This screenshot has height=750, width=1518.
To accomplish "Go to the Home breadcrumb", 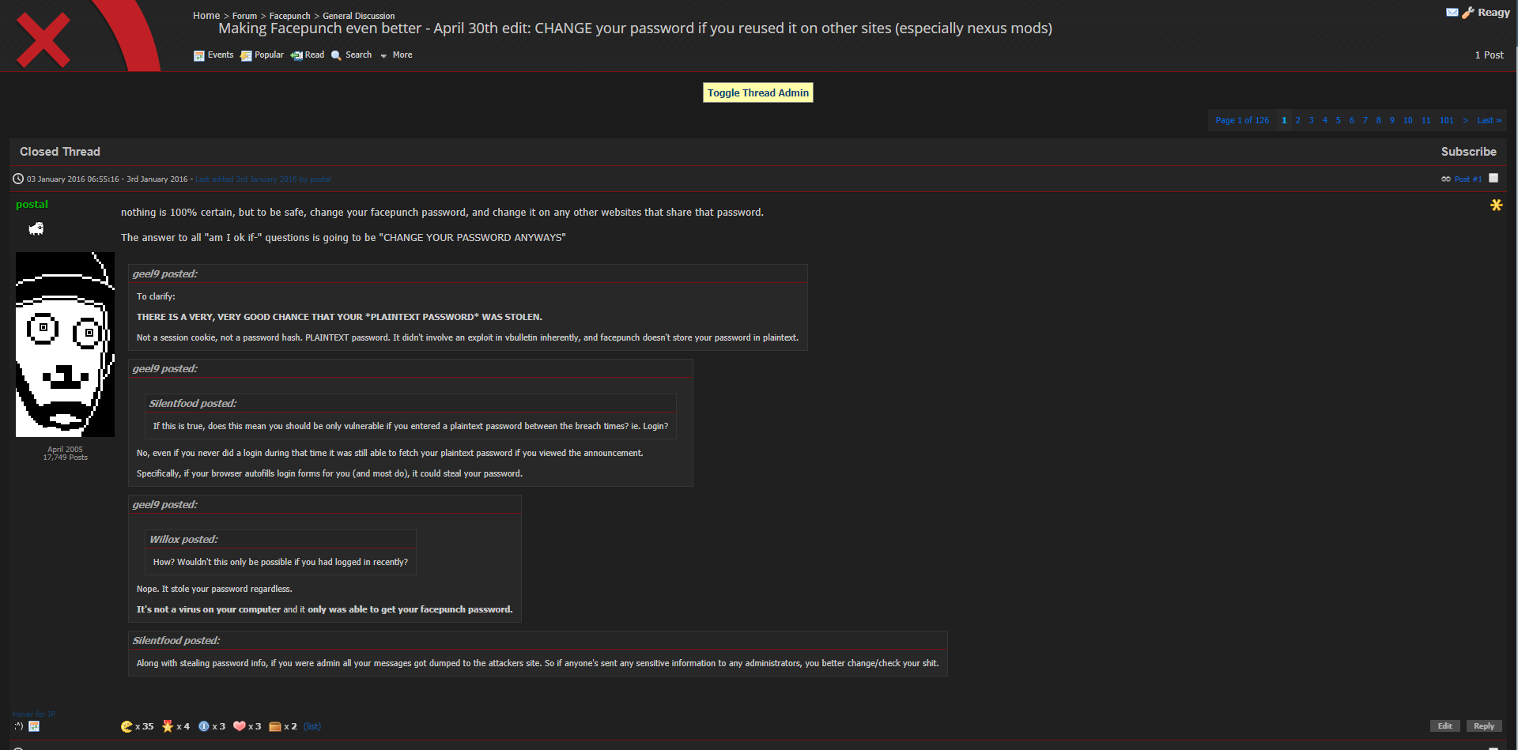I will [x=206, y=16].
